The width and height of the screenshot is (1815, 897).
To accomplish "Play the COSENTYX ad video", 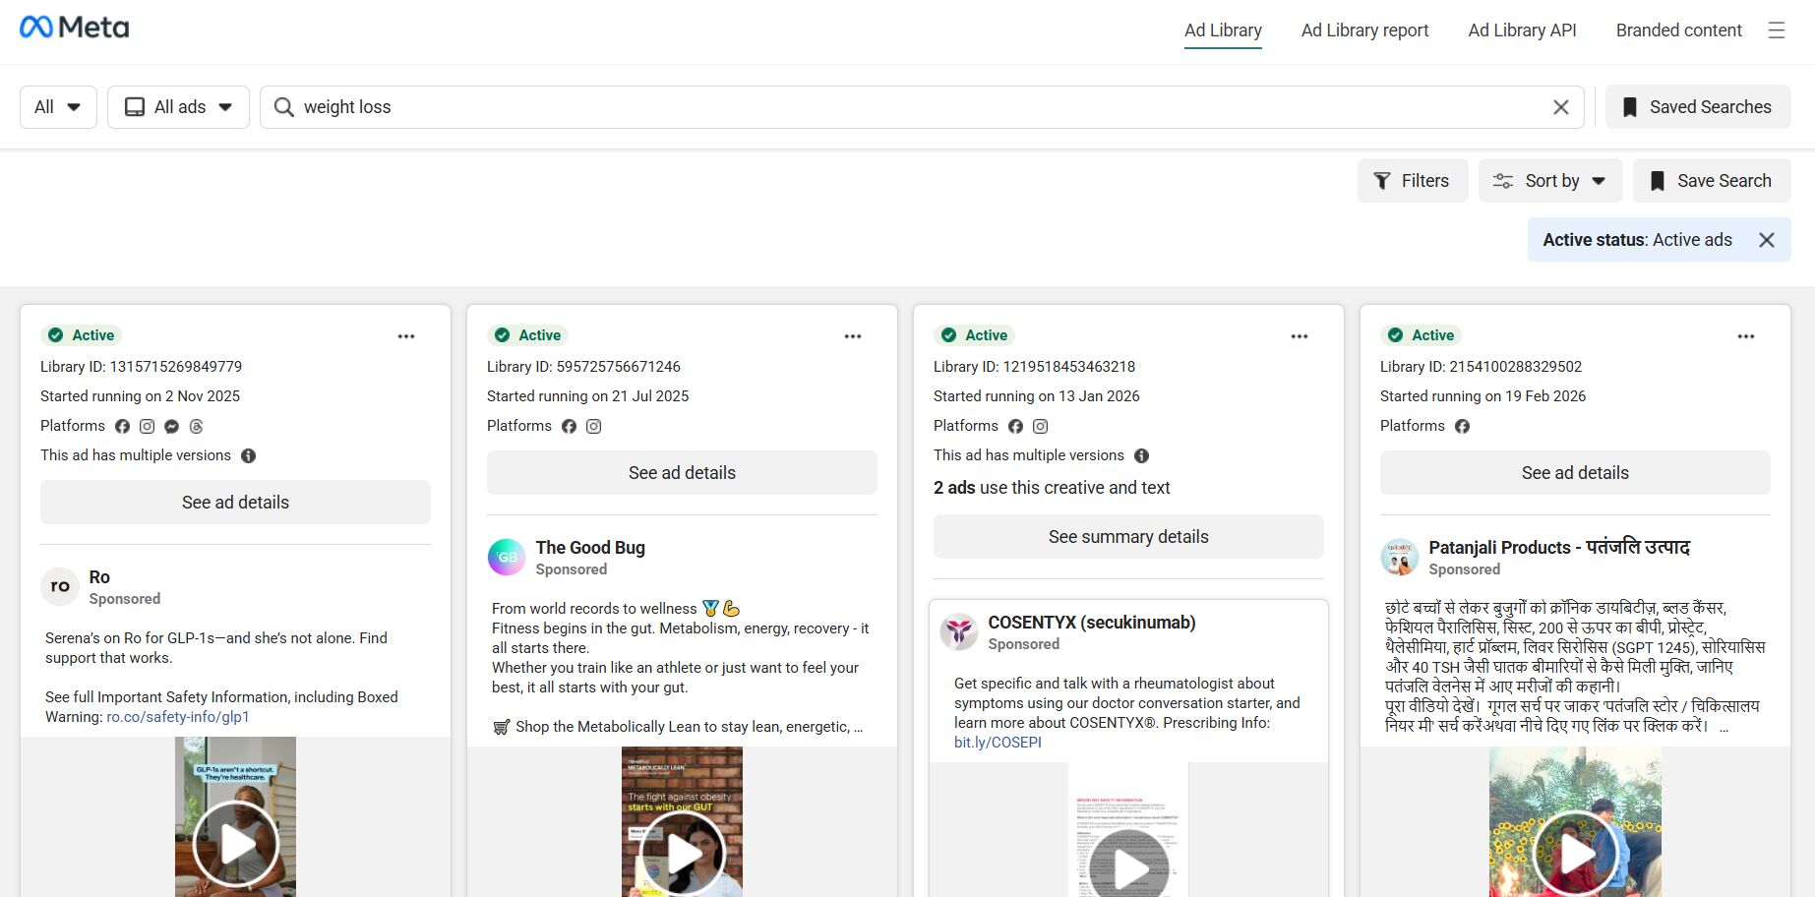I will pyautogui.click(x=1129, y=867).
